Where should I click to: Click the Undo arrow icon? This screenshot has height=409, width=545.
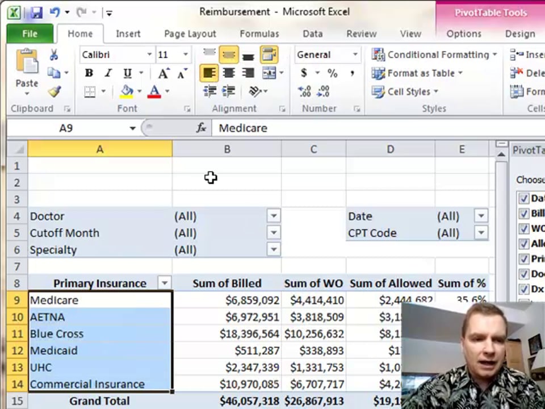point(54,12)
